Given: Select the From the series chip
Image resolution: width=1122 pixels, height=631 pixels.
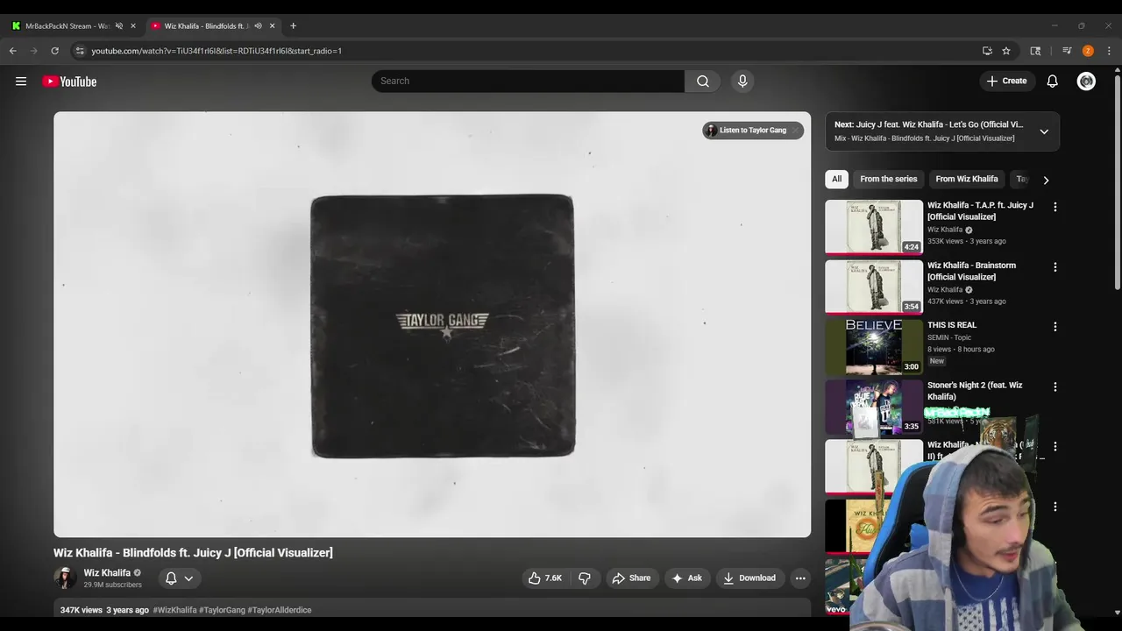Looking at the screenshot, I should click(x=888, y=179).
